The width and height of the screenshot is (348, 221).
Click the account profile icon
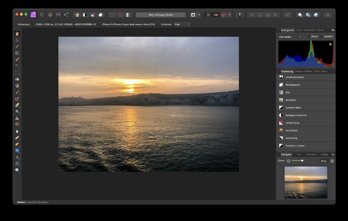pos(328,15)
